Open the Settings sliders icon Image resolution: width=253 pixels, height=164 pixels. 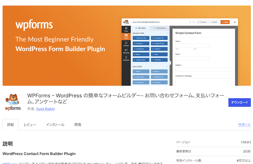126,43
